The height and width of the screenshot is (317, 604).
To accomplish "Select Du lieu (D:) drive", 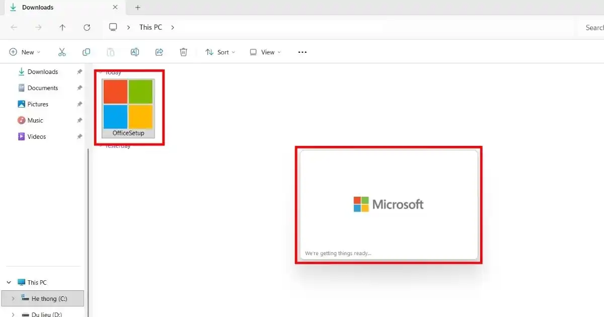I will pos(46,314).
